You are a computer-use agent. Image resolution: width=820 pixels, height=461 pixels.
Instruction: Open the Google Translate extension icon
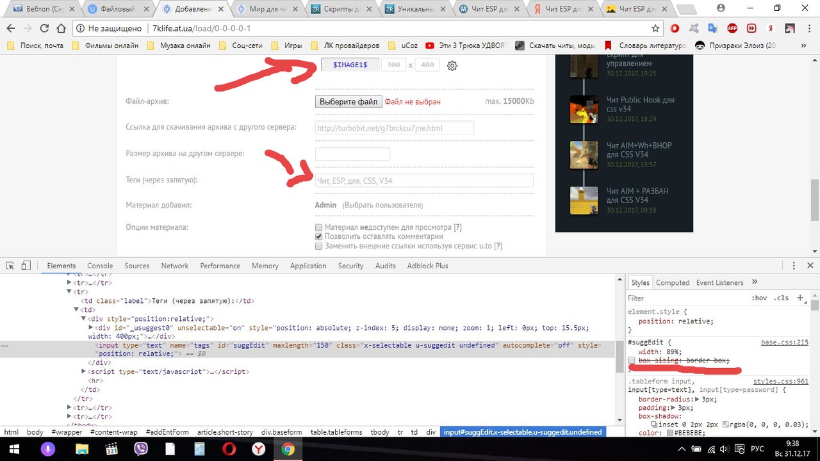pos(712,29)
